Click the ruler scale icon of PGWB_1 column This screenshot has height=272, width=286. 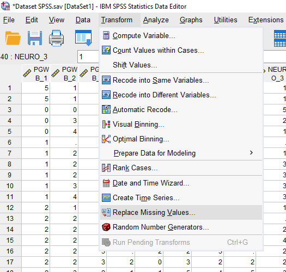(27, 73)
